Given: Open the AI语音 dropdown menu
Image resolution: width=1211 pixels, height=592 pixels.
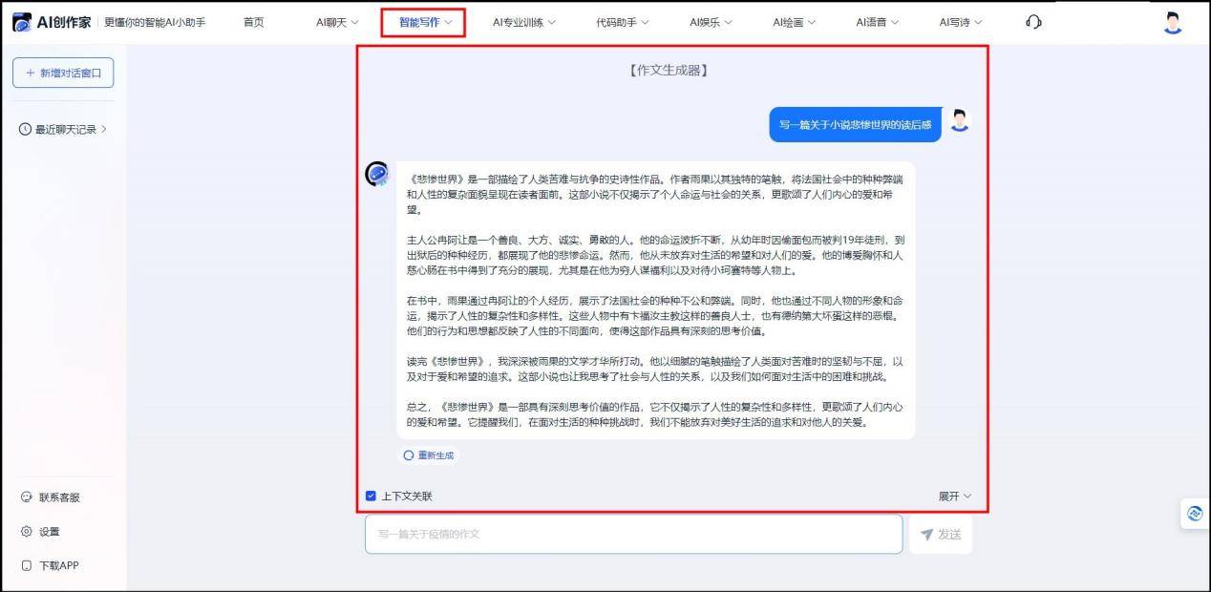Looking at the screenshot, I should pos(878,22).
